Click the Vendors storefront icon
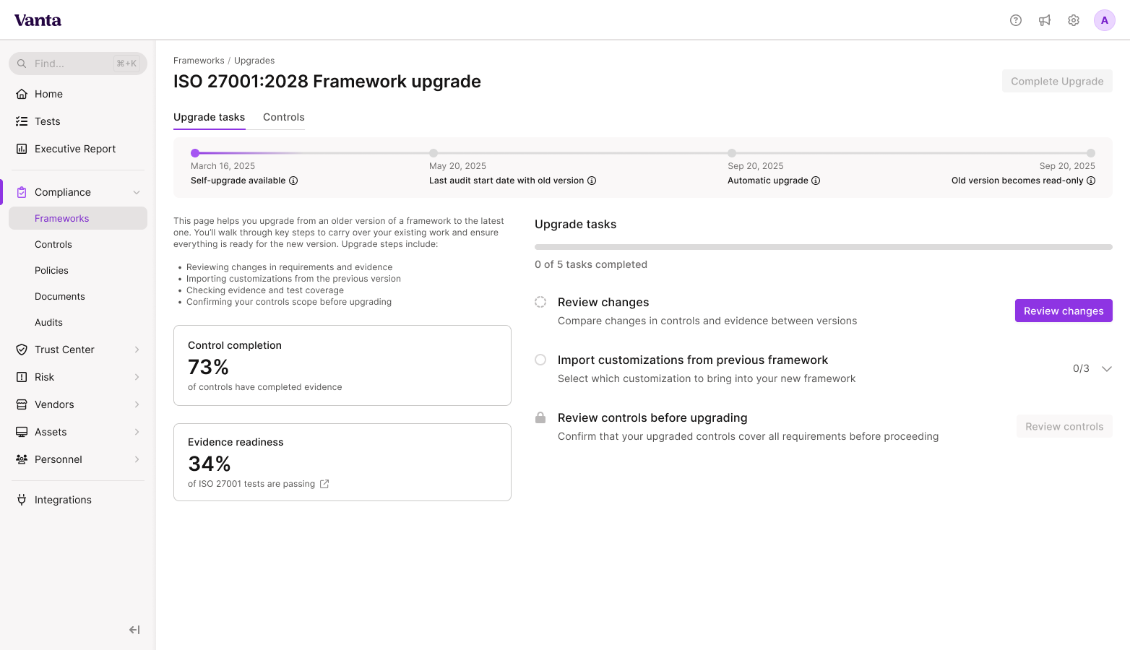The width and height of the screenshot is (1130, 650). 22,404
